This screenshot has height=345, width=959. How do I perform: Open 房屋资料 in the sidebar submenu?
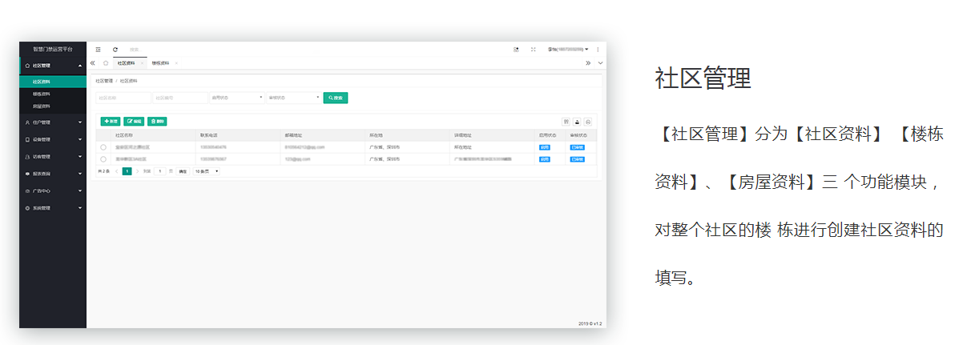(x=53, y=106)
